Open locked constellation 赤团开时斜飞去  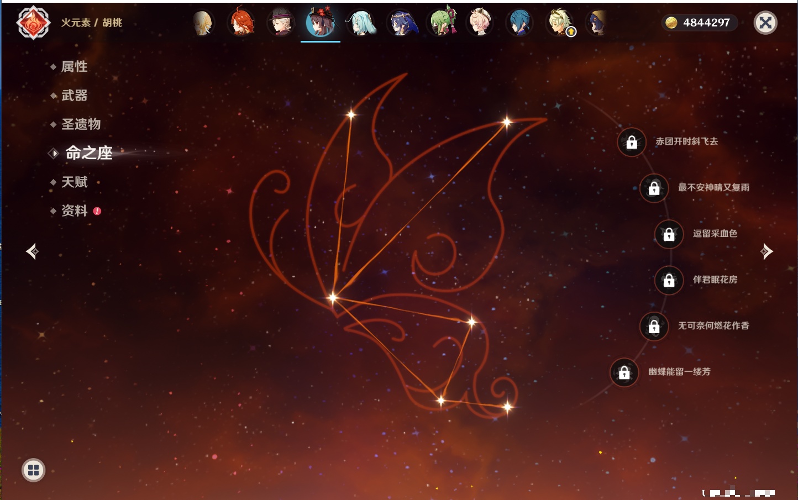(632, 143)
